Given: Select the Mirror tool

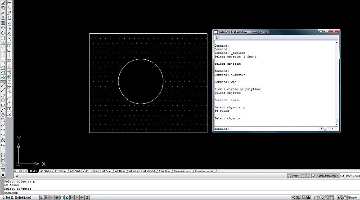Looking at the screenshot, I should 3,13.
